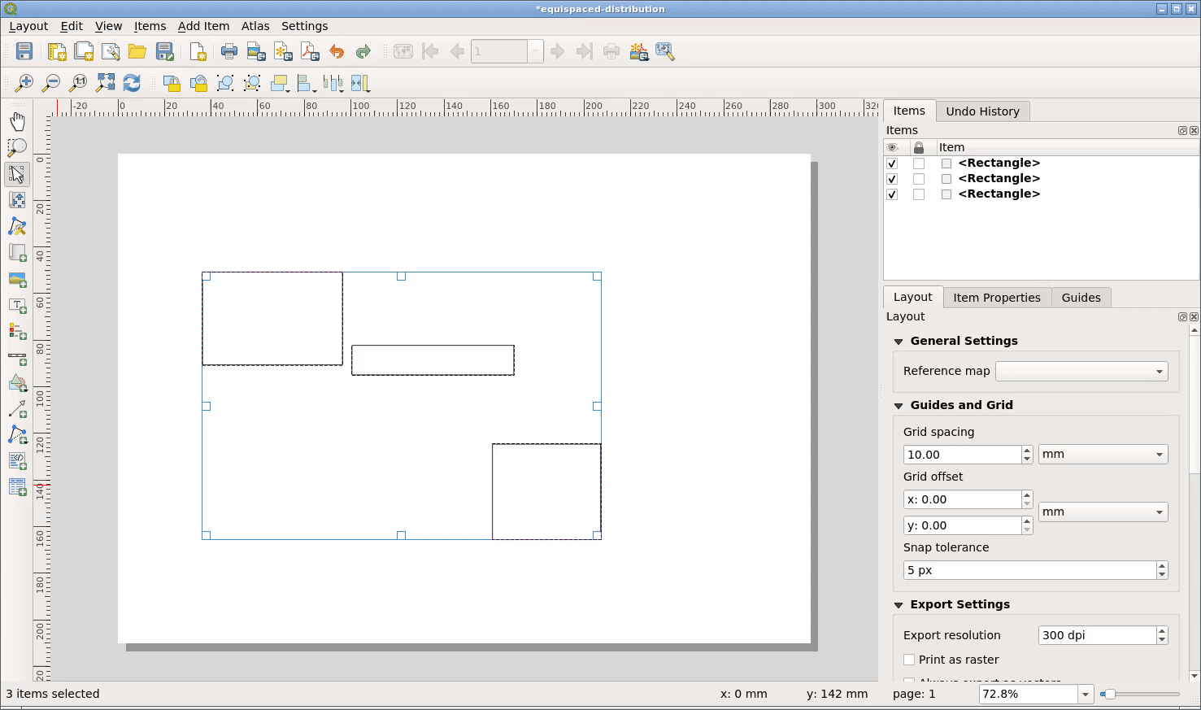The width and height of the screenshot is (1201, 710).
Task: Add an attribute table item
Action: pyautogui.click(x=17, y=486)
